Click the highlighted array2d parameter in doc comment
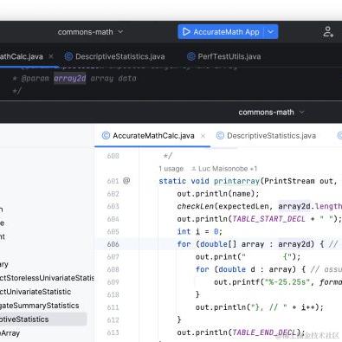 (70, 79)
